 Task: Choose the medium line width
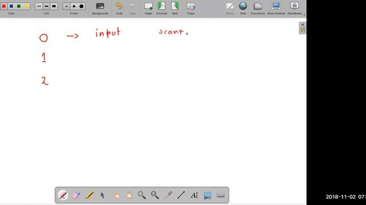tap(46, 6)
